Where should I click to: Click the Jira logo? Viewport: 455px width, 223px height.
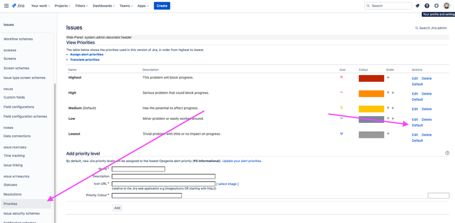pyautogui.click(x=18, y=6)
